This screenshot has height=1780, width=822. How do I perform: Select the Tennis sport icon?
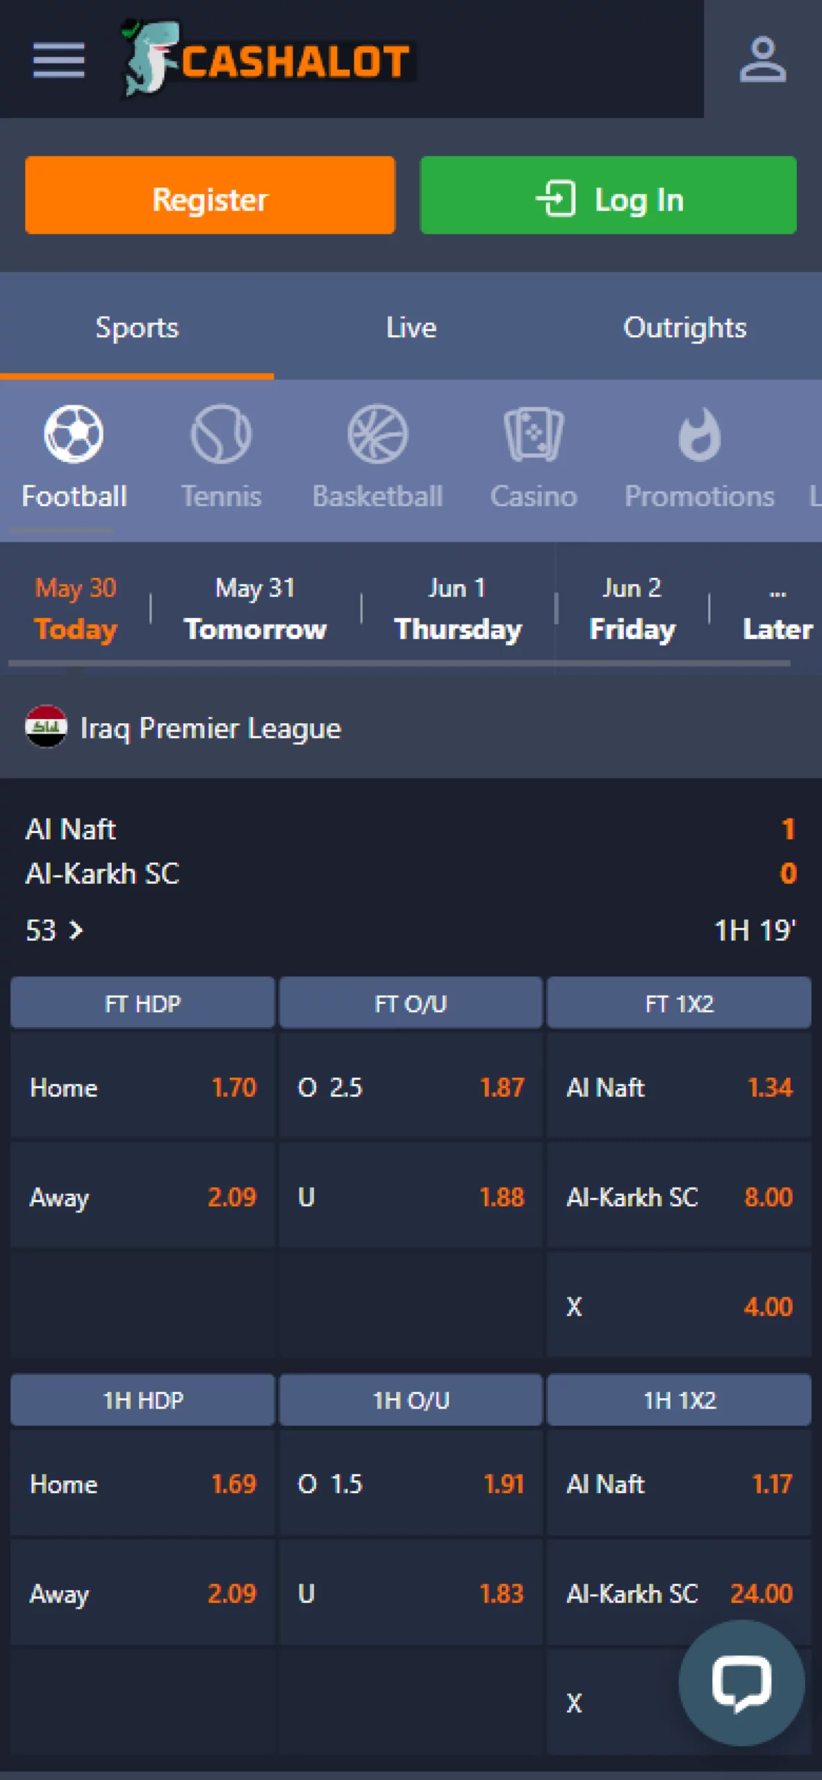[x=221, y=434]
